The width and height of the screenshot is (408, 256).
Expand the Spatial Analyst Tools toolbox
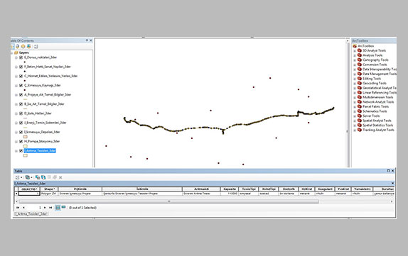(x=355, y=121)
